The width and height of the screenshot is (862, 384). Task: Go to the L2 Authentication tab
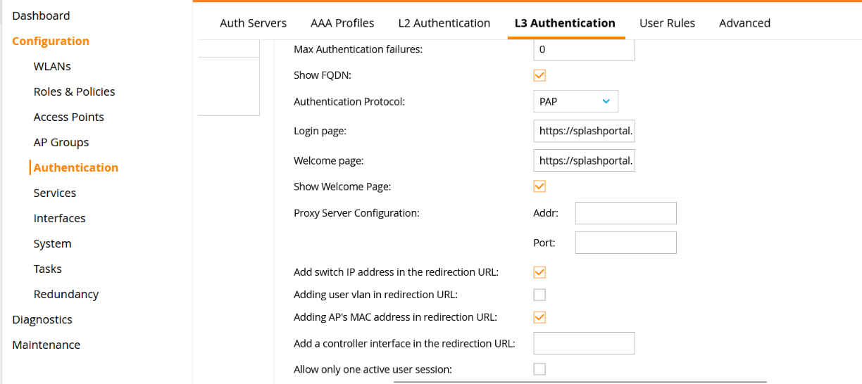[444, 23]
